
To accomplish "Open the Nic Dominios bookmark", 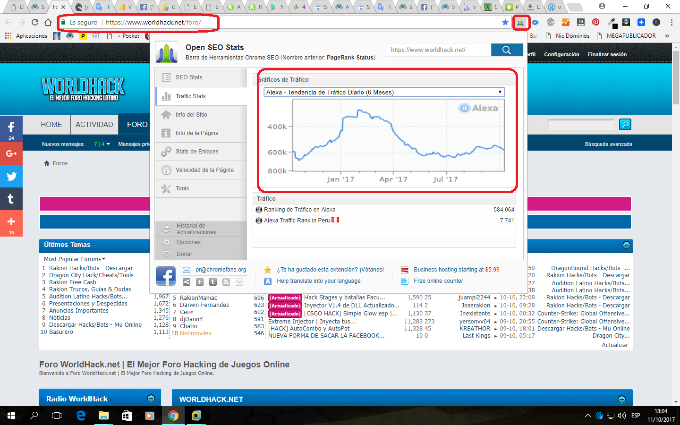I will (568, 36).
